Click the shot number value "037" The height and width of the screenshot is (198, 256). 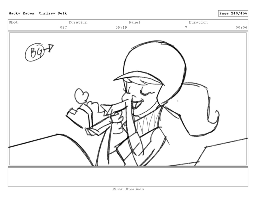coord(63,27)
